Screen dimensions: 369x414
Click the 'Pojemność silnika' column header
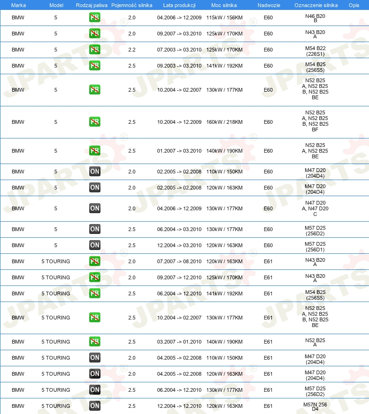(x=132, y=5)
